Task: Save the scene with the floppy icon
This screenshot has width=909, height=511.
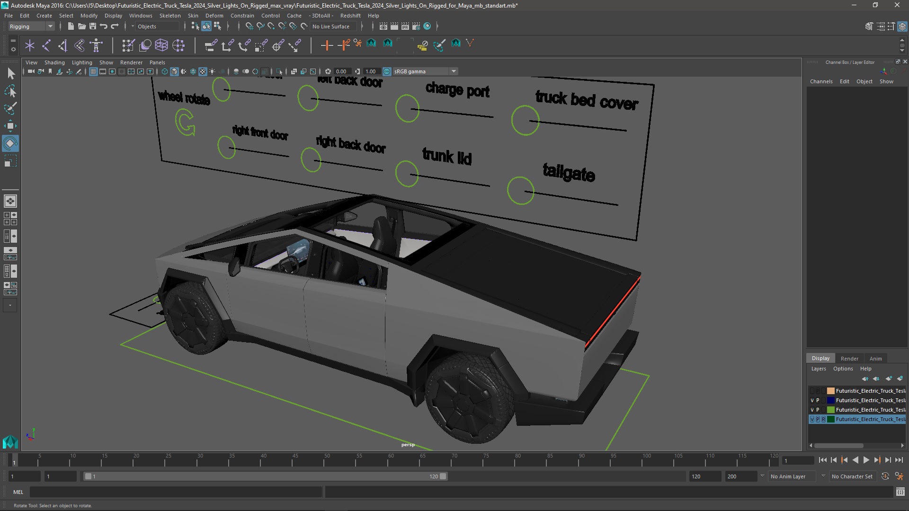Action: click(x=92, y=26)
